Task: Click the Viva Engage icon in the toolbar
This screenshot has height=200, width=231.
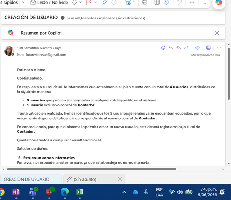Action: point(166,2)
